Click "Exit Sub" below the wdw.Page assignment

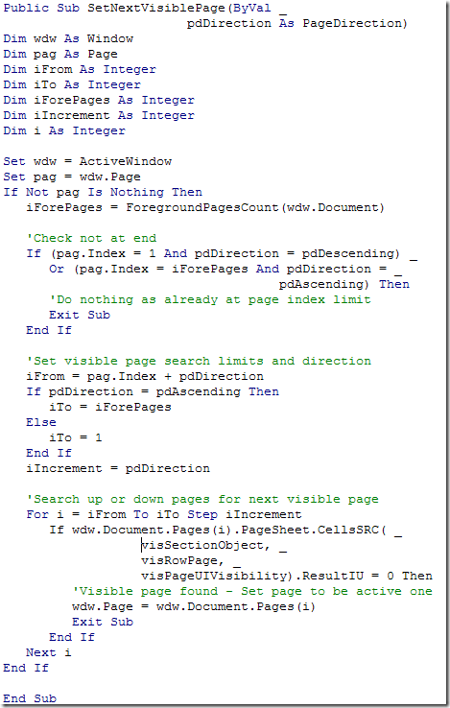click(103, 622)
